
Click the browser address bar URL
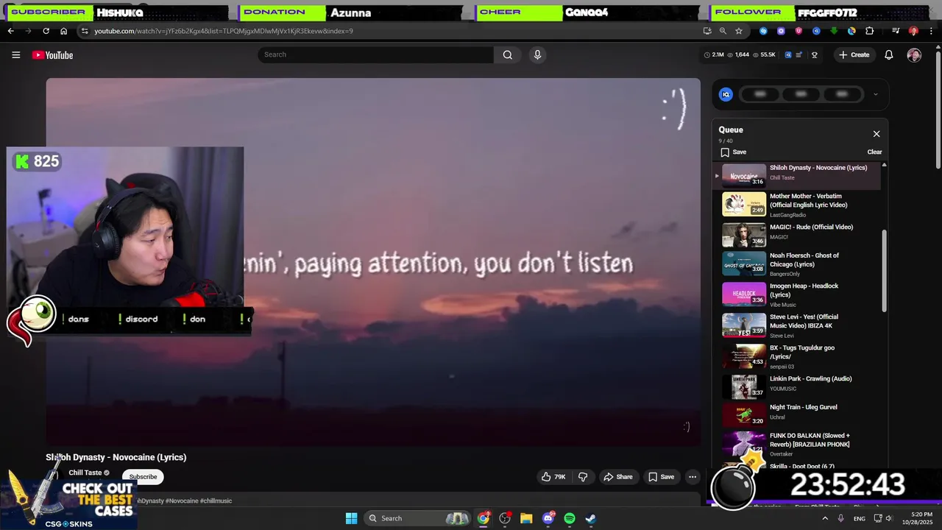pos(224,31)
